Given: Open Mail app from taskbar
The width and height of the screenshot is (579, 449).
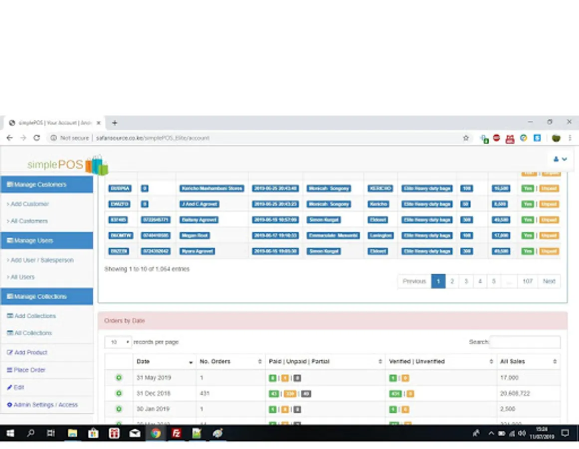Looking at the screenshot, I should point(135,434).
